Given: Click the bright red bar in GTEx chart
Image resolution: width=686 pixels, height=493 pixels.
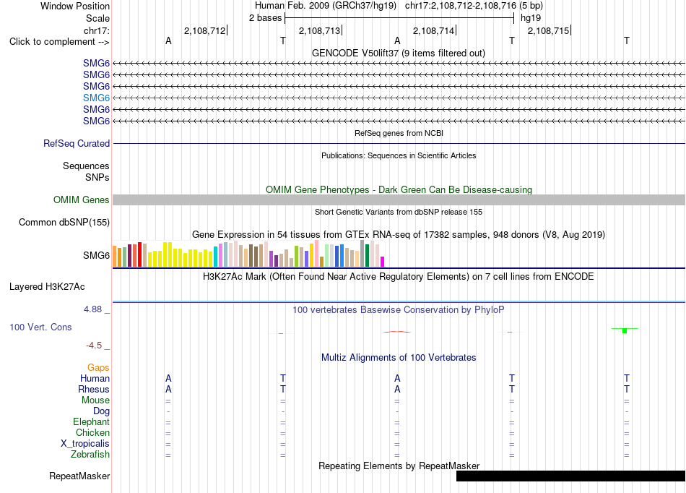Looking at the screenshot, I should point(139,254).
